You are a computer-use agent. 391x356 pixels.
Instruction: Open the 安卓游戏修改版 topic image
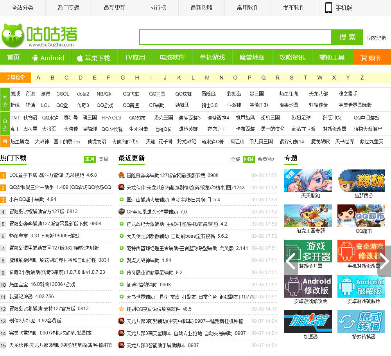[308, 286]
